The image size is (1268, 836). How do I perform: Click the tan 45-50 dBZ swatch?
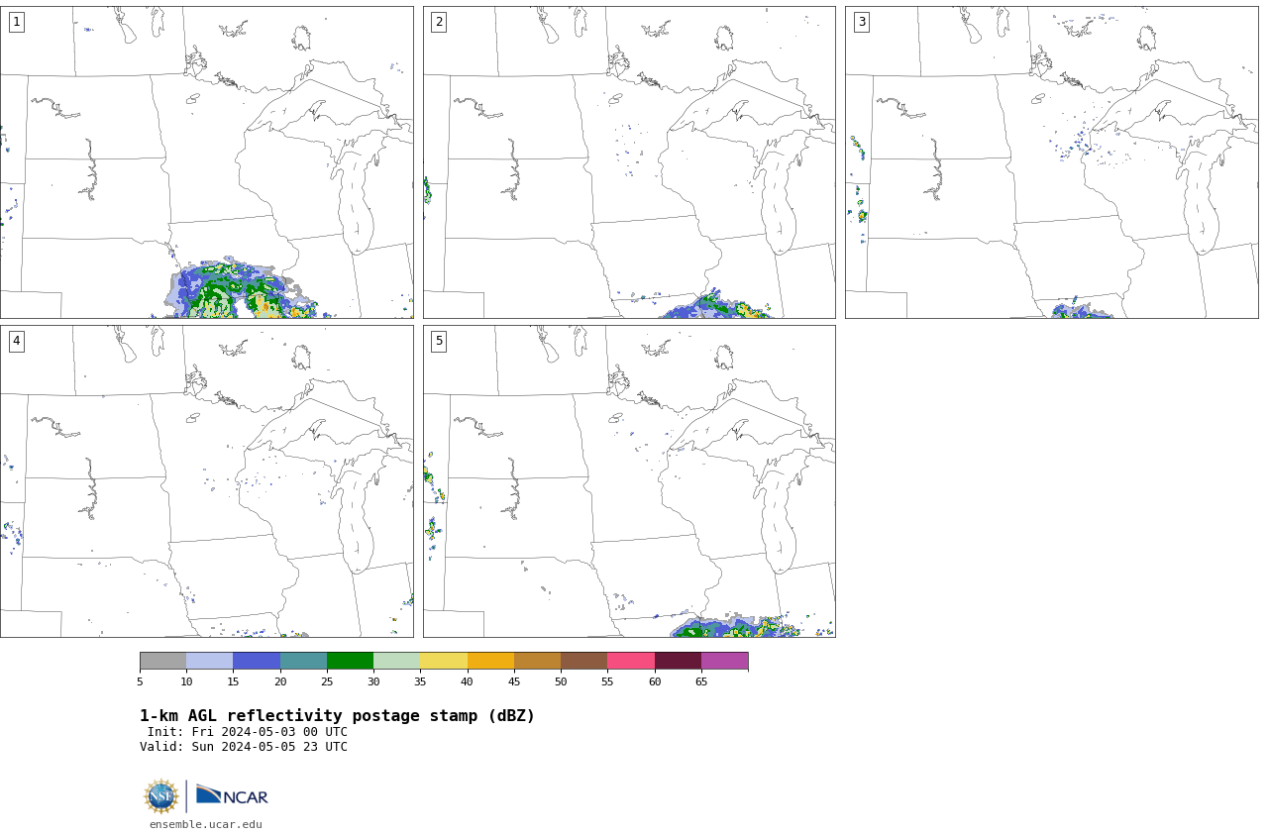pyautogui.click(x=537, y=661)
